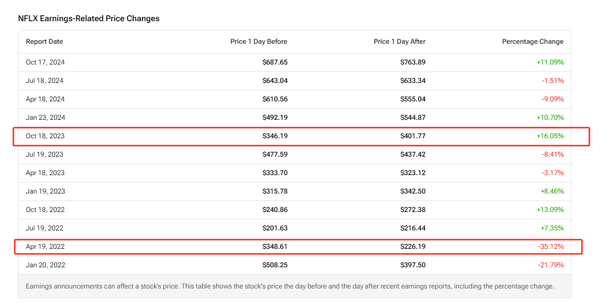Select the Jul 18, 2024 row date
This screenshot has width=612, height=306.
(44, 81)
